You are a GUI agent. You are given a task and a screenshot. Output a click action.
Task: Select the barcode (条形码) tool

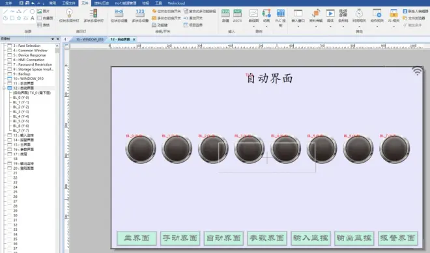(x=343, y=16)
